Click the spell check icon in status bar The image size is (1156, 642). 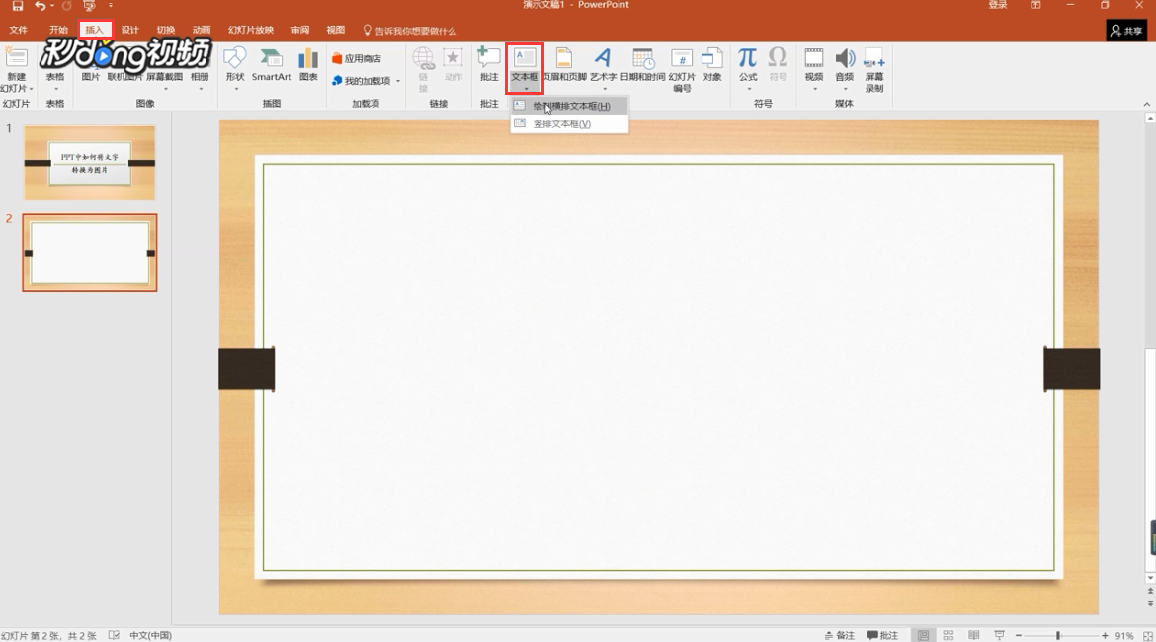coord(114,635)
